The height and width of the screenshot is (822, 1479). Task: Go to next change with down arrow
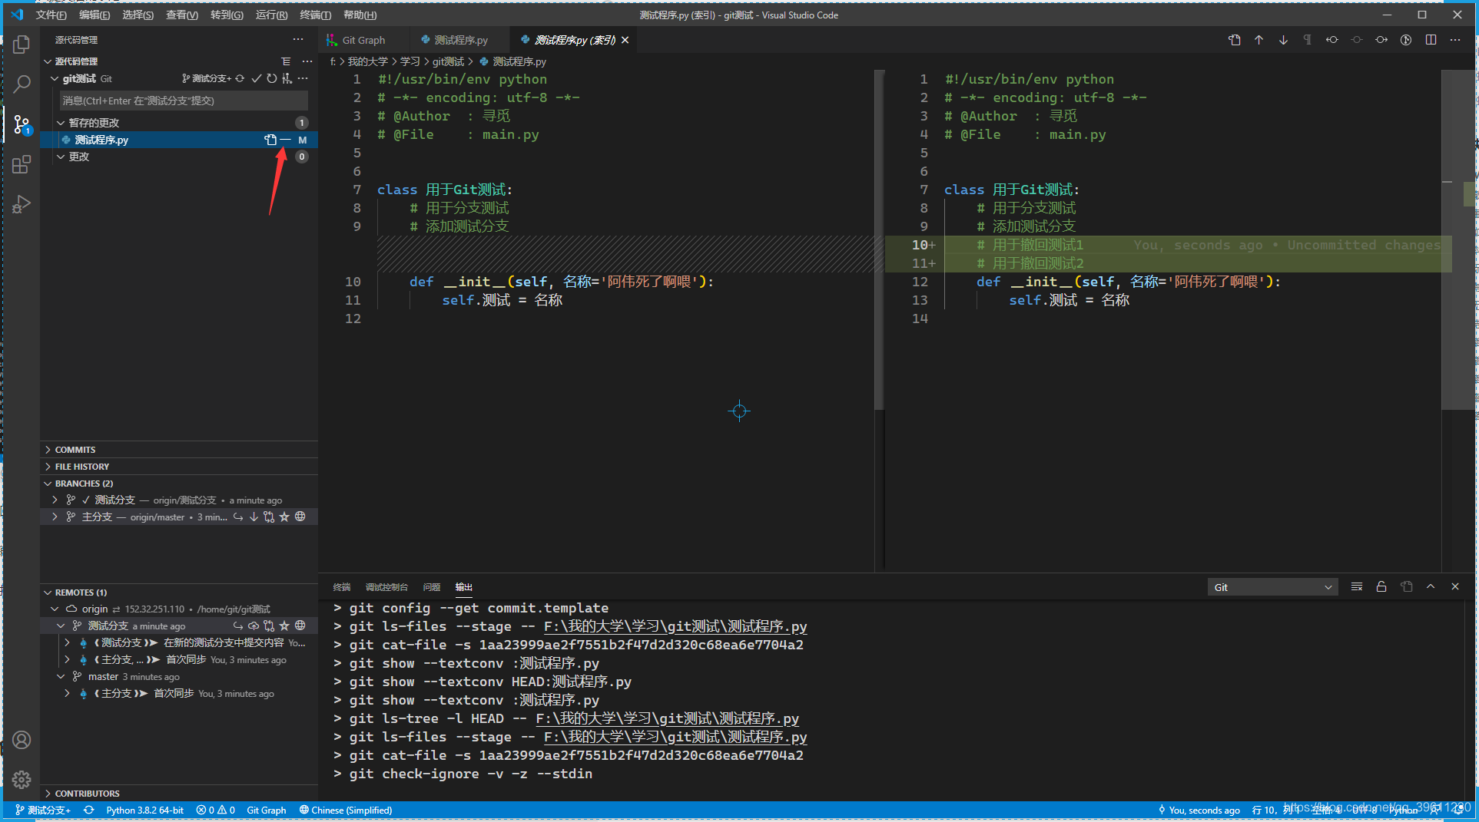pyautogui.click(x=1283, y=40)
